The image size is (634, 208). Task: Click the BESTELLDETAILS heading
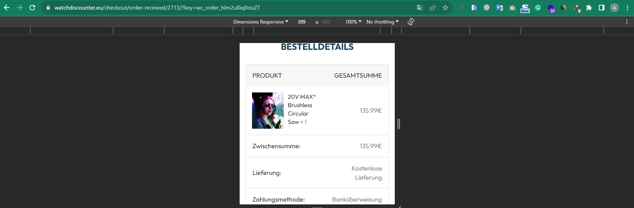[317, 47]
